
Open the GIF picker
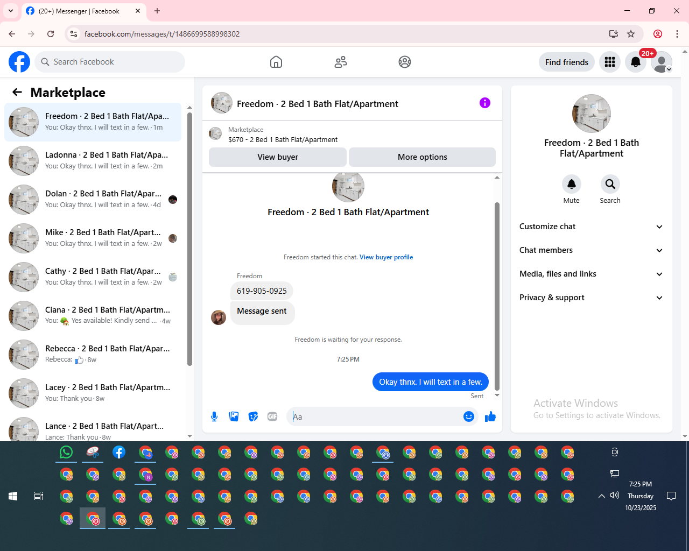[x=272, y=416]
